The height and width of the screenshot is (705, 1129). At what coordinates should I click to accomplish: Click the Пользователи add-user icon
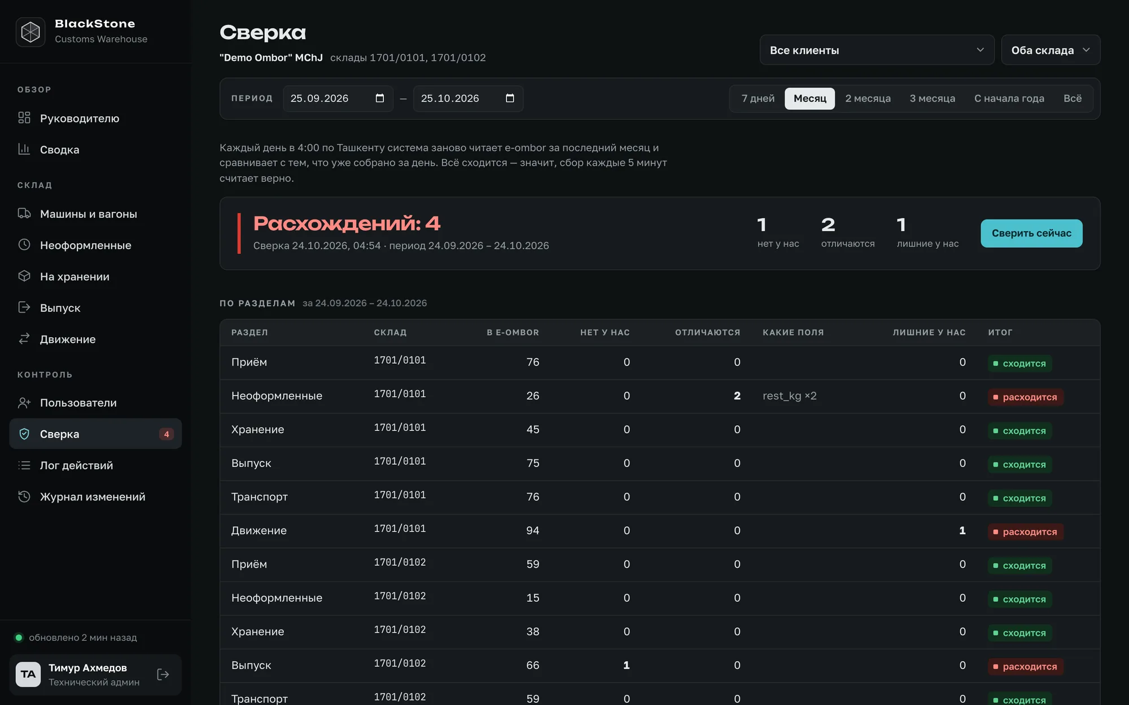coord(24,403)
